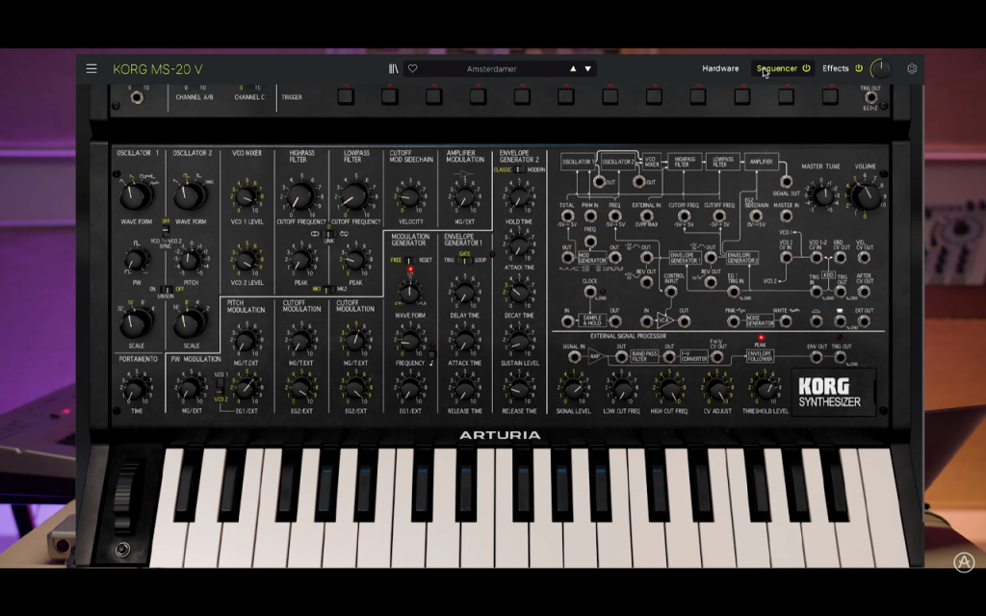Click the Pink noise output jack

coord(733,321)
